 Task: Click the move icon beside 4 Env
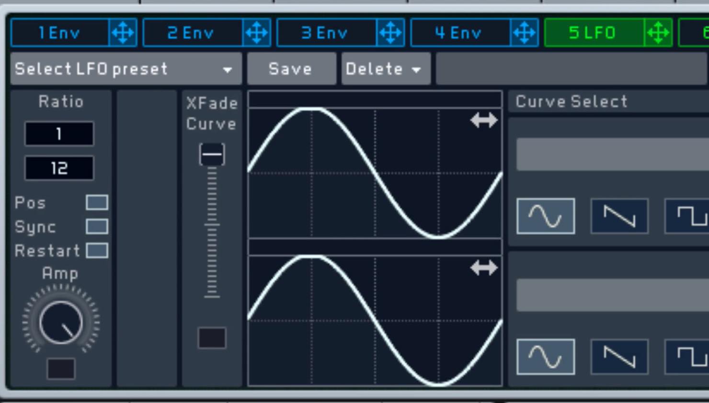525,33
